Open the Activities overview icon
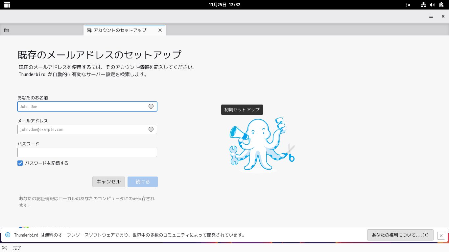449x252 pixels. pos(7,5)
